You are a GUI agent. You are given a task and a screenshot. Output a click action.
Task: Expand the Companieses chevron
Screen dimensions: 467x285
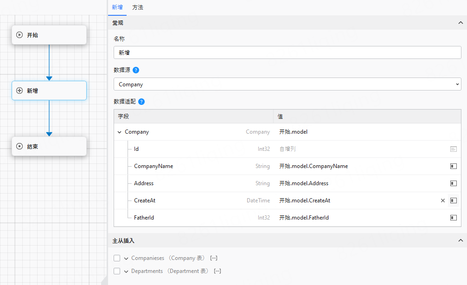click(126, 259)
